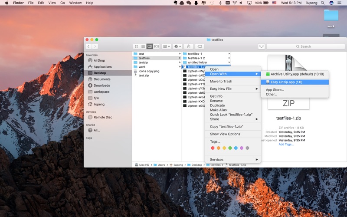The width and height of the screenshot is (347, 217).
Task: Select Get Info from context menu
Action: click(x=233, y=96)
